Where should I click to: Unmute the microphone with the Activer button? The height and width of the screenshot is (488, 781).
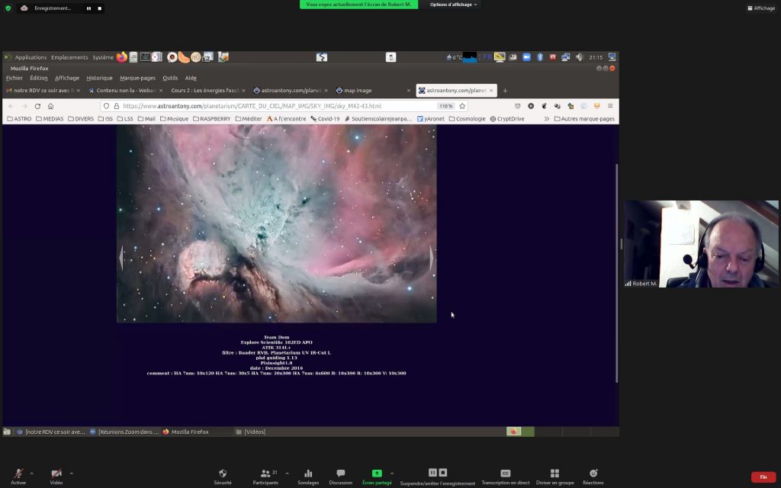(x=18, y=476)
